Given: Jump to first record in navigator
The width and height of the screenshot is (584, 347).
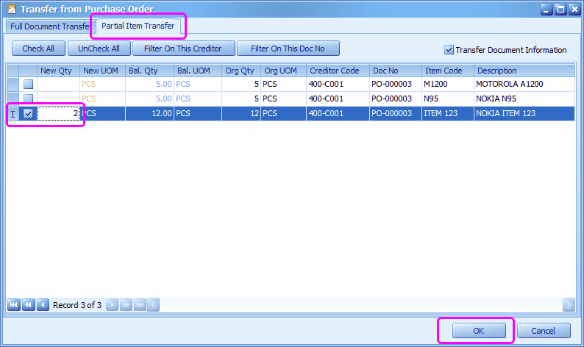Looking at the screenshot, I should point(13,304).
